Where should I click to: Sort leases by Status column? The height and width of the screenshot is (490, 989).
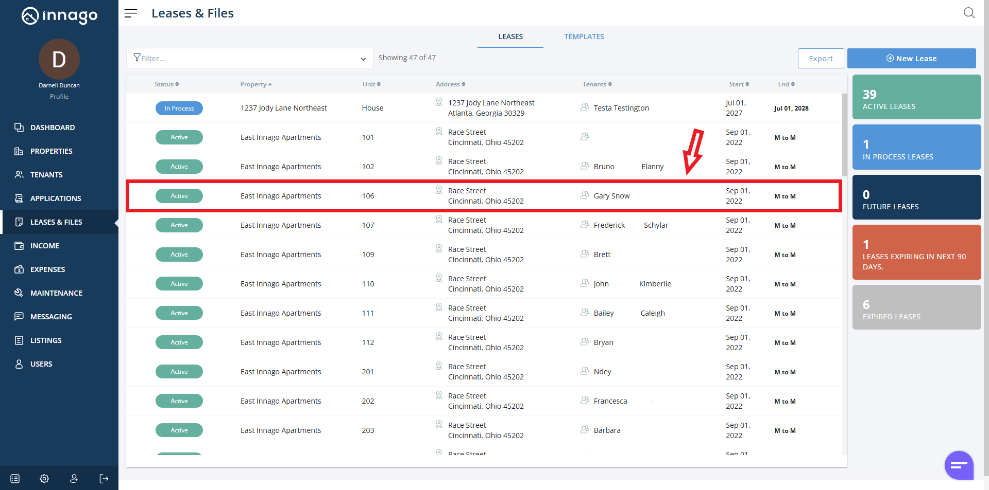(x=166, y=84)
